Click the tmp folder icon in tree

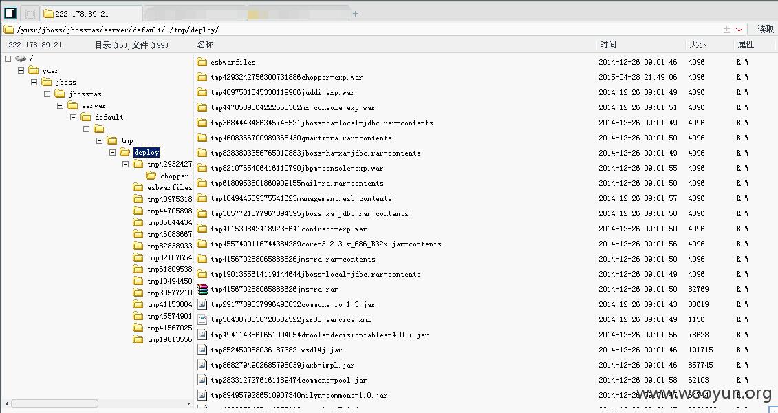point(112,140)
